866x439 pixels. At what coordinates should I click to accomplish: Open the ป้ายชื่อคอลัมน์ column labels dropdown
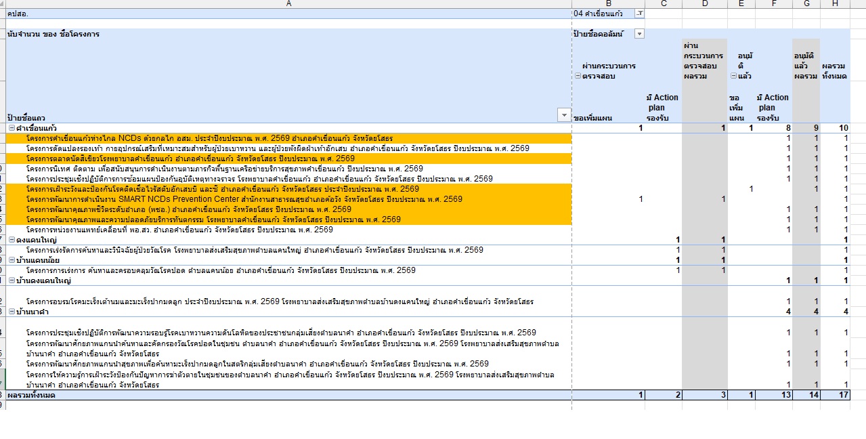coord(639,34)
